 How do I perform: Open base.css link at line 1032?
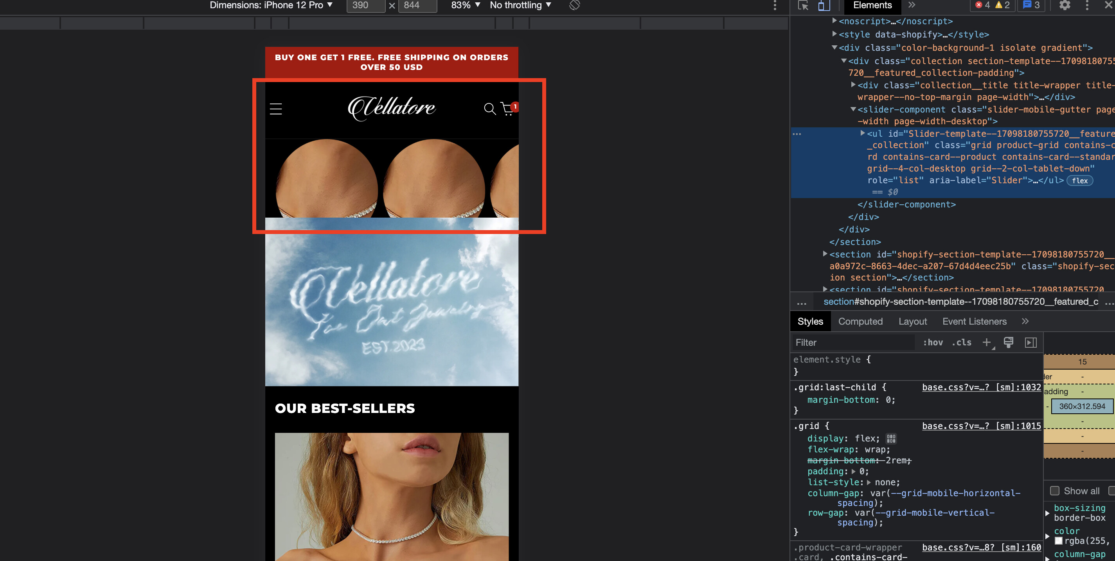point(981,387)
